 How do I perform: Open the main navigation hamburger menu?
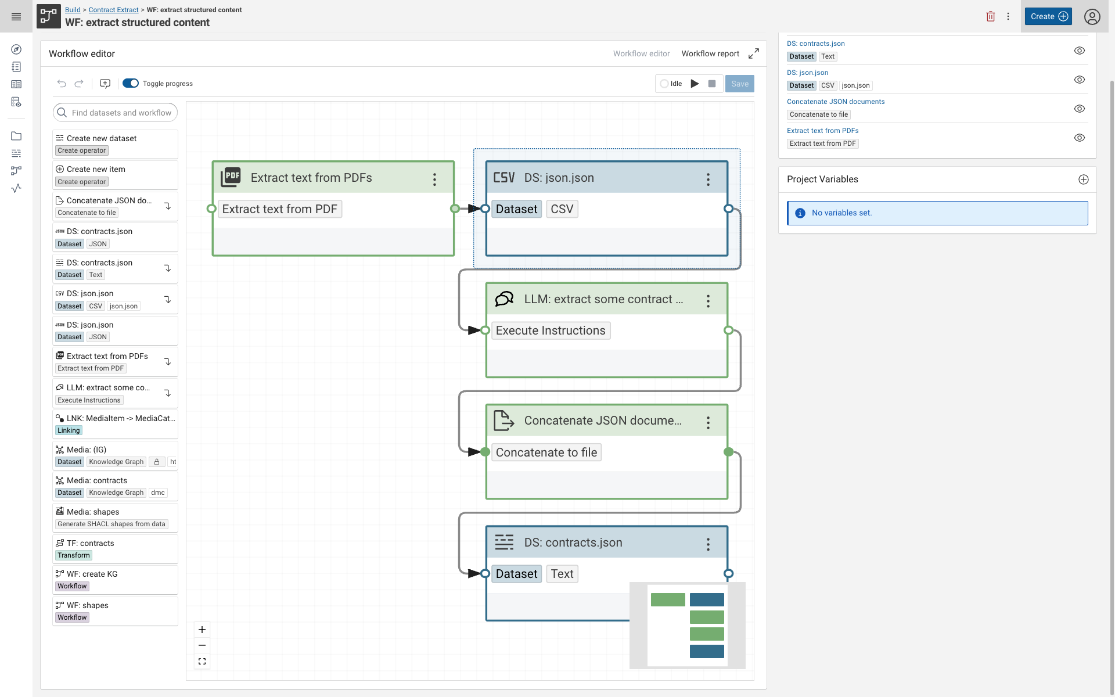[x=16, y=16]
